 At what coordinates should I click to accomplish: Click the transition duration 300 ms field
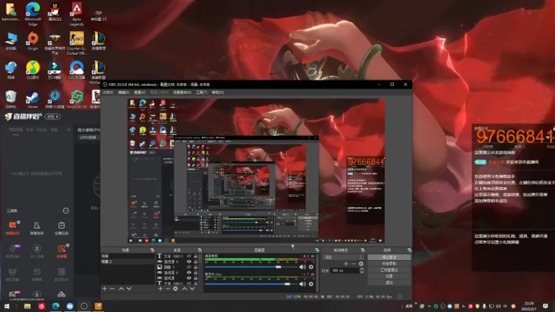(345, 270)
